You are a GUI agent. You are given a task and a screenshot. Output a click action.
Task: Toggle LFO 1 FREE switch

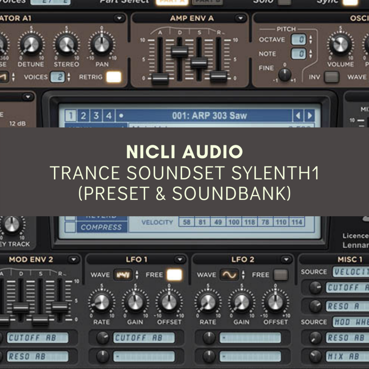174,275
